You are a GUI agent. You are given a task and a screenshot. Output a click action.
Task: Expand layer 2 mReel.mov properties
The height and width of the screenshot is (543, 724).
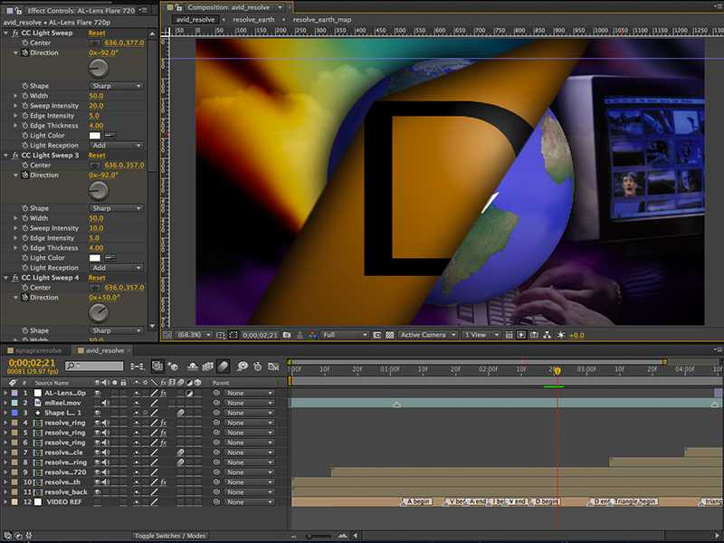5,403
